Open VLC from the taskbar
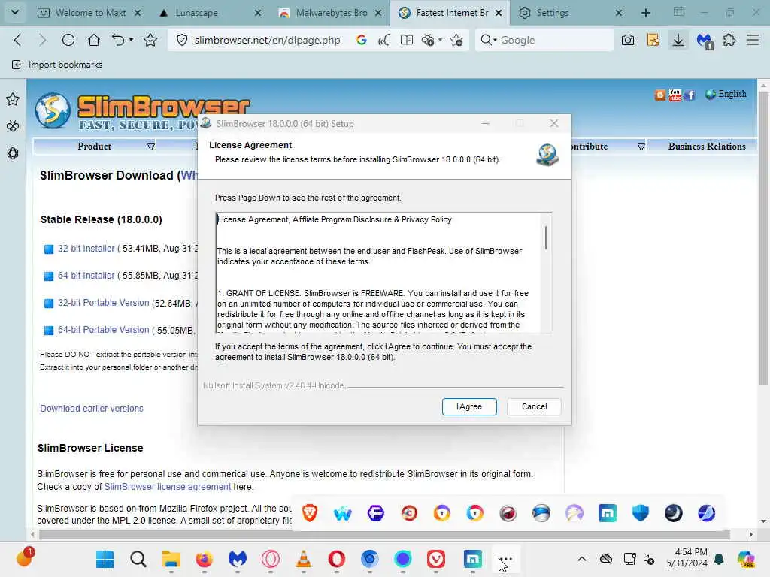The image size is (770, 577). [x=304, y=559]
